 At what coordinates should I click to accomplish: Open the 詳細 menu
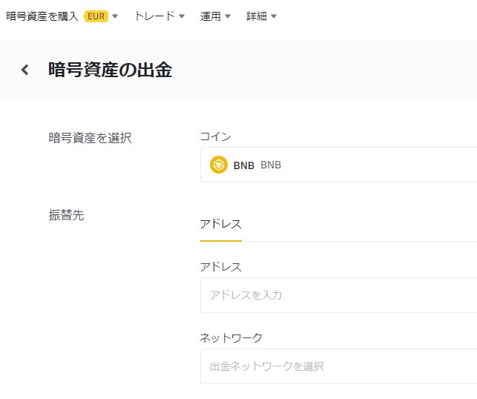[257, 16]
